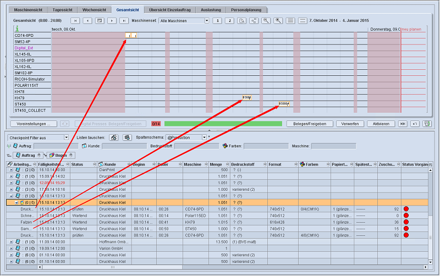Click the calendar view button between the arrows
This screenshot has height=276, width=440.
pyautogui.click(x=100, y=20)
